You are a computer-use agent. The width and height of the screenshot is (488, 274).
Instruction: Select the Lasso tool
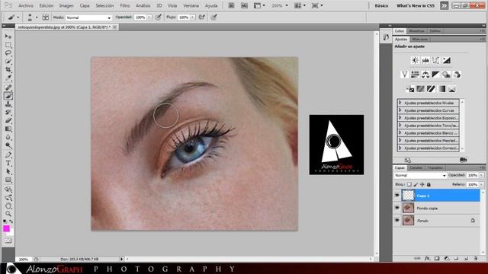(x=8, y=53)
